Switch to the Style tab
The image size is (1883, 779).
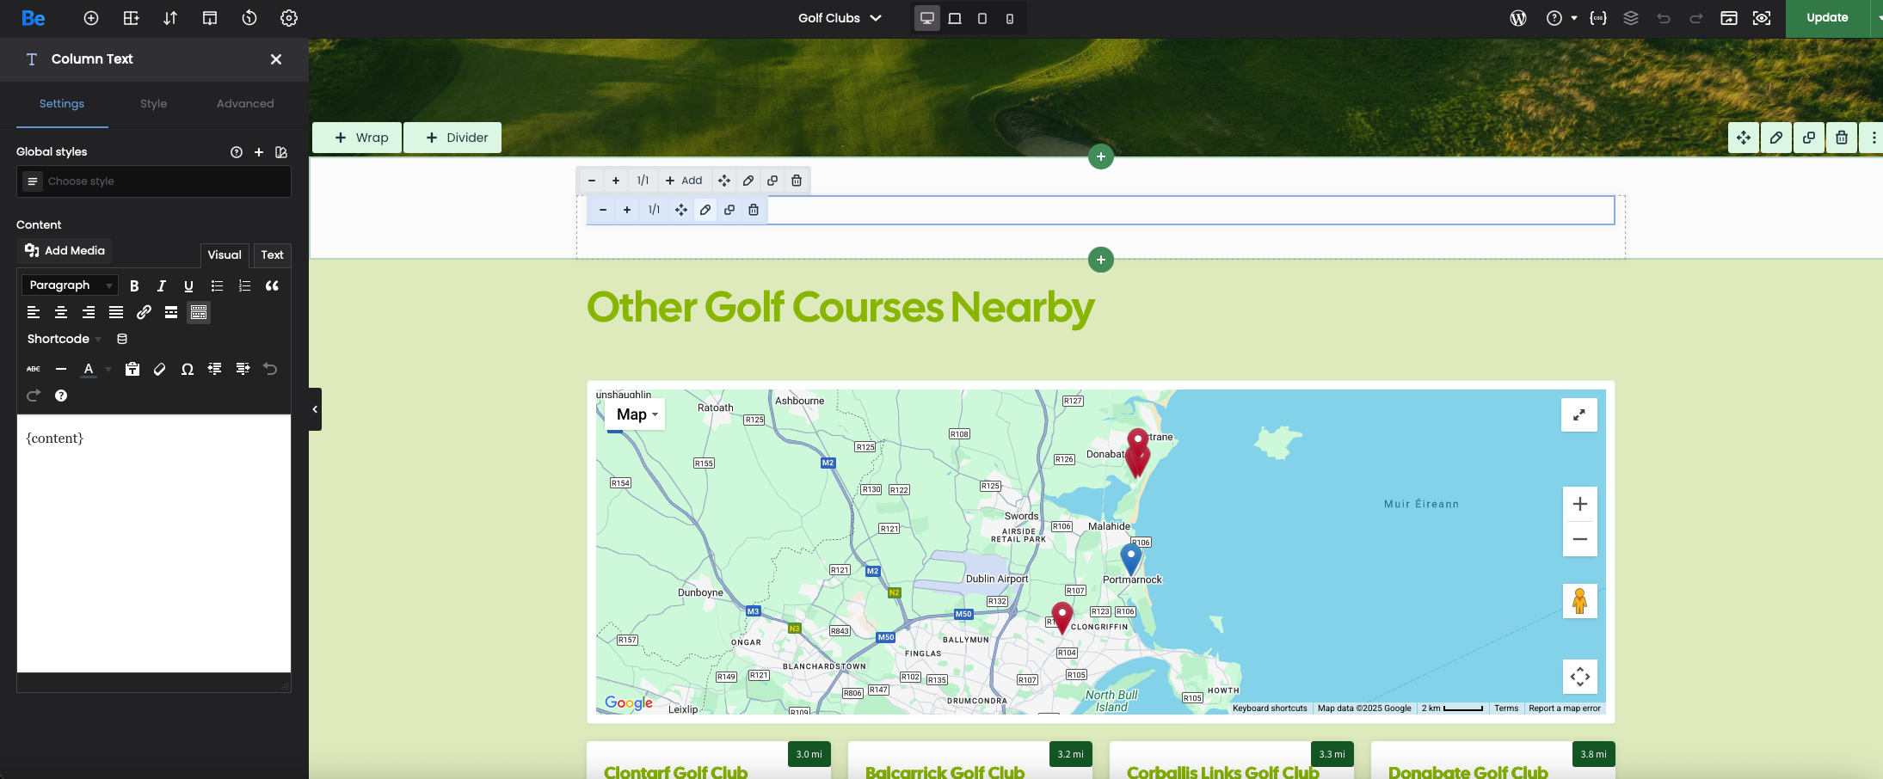tap(154, 104)
